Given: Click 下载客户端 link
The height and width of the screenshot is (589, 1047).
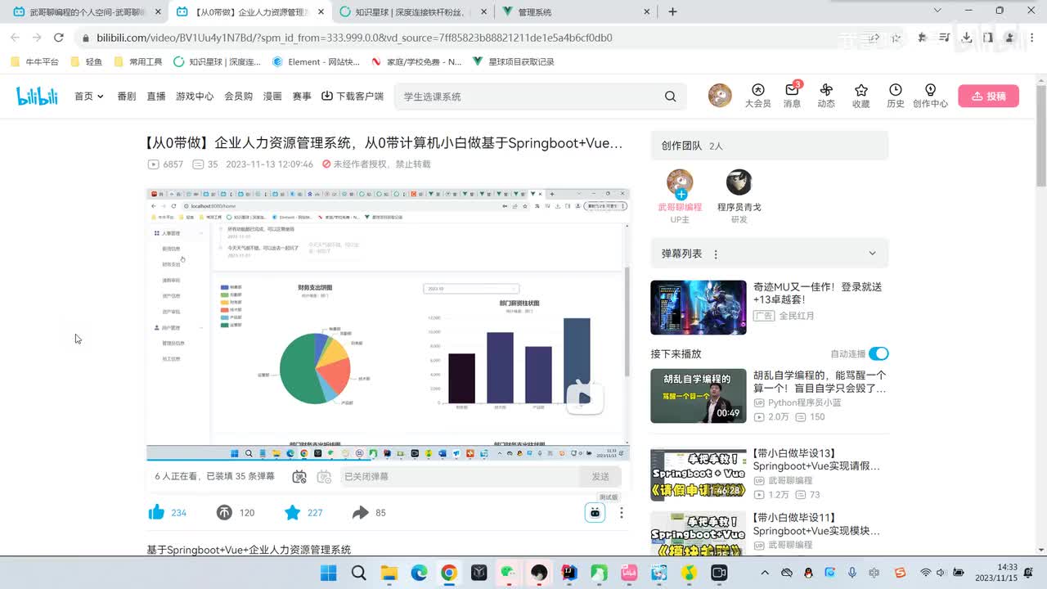Looking at the screenshot, I should (x=353, y=97).
